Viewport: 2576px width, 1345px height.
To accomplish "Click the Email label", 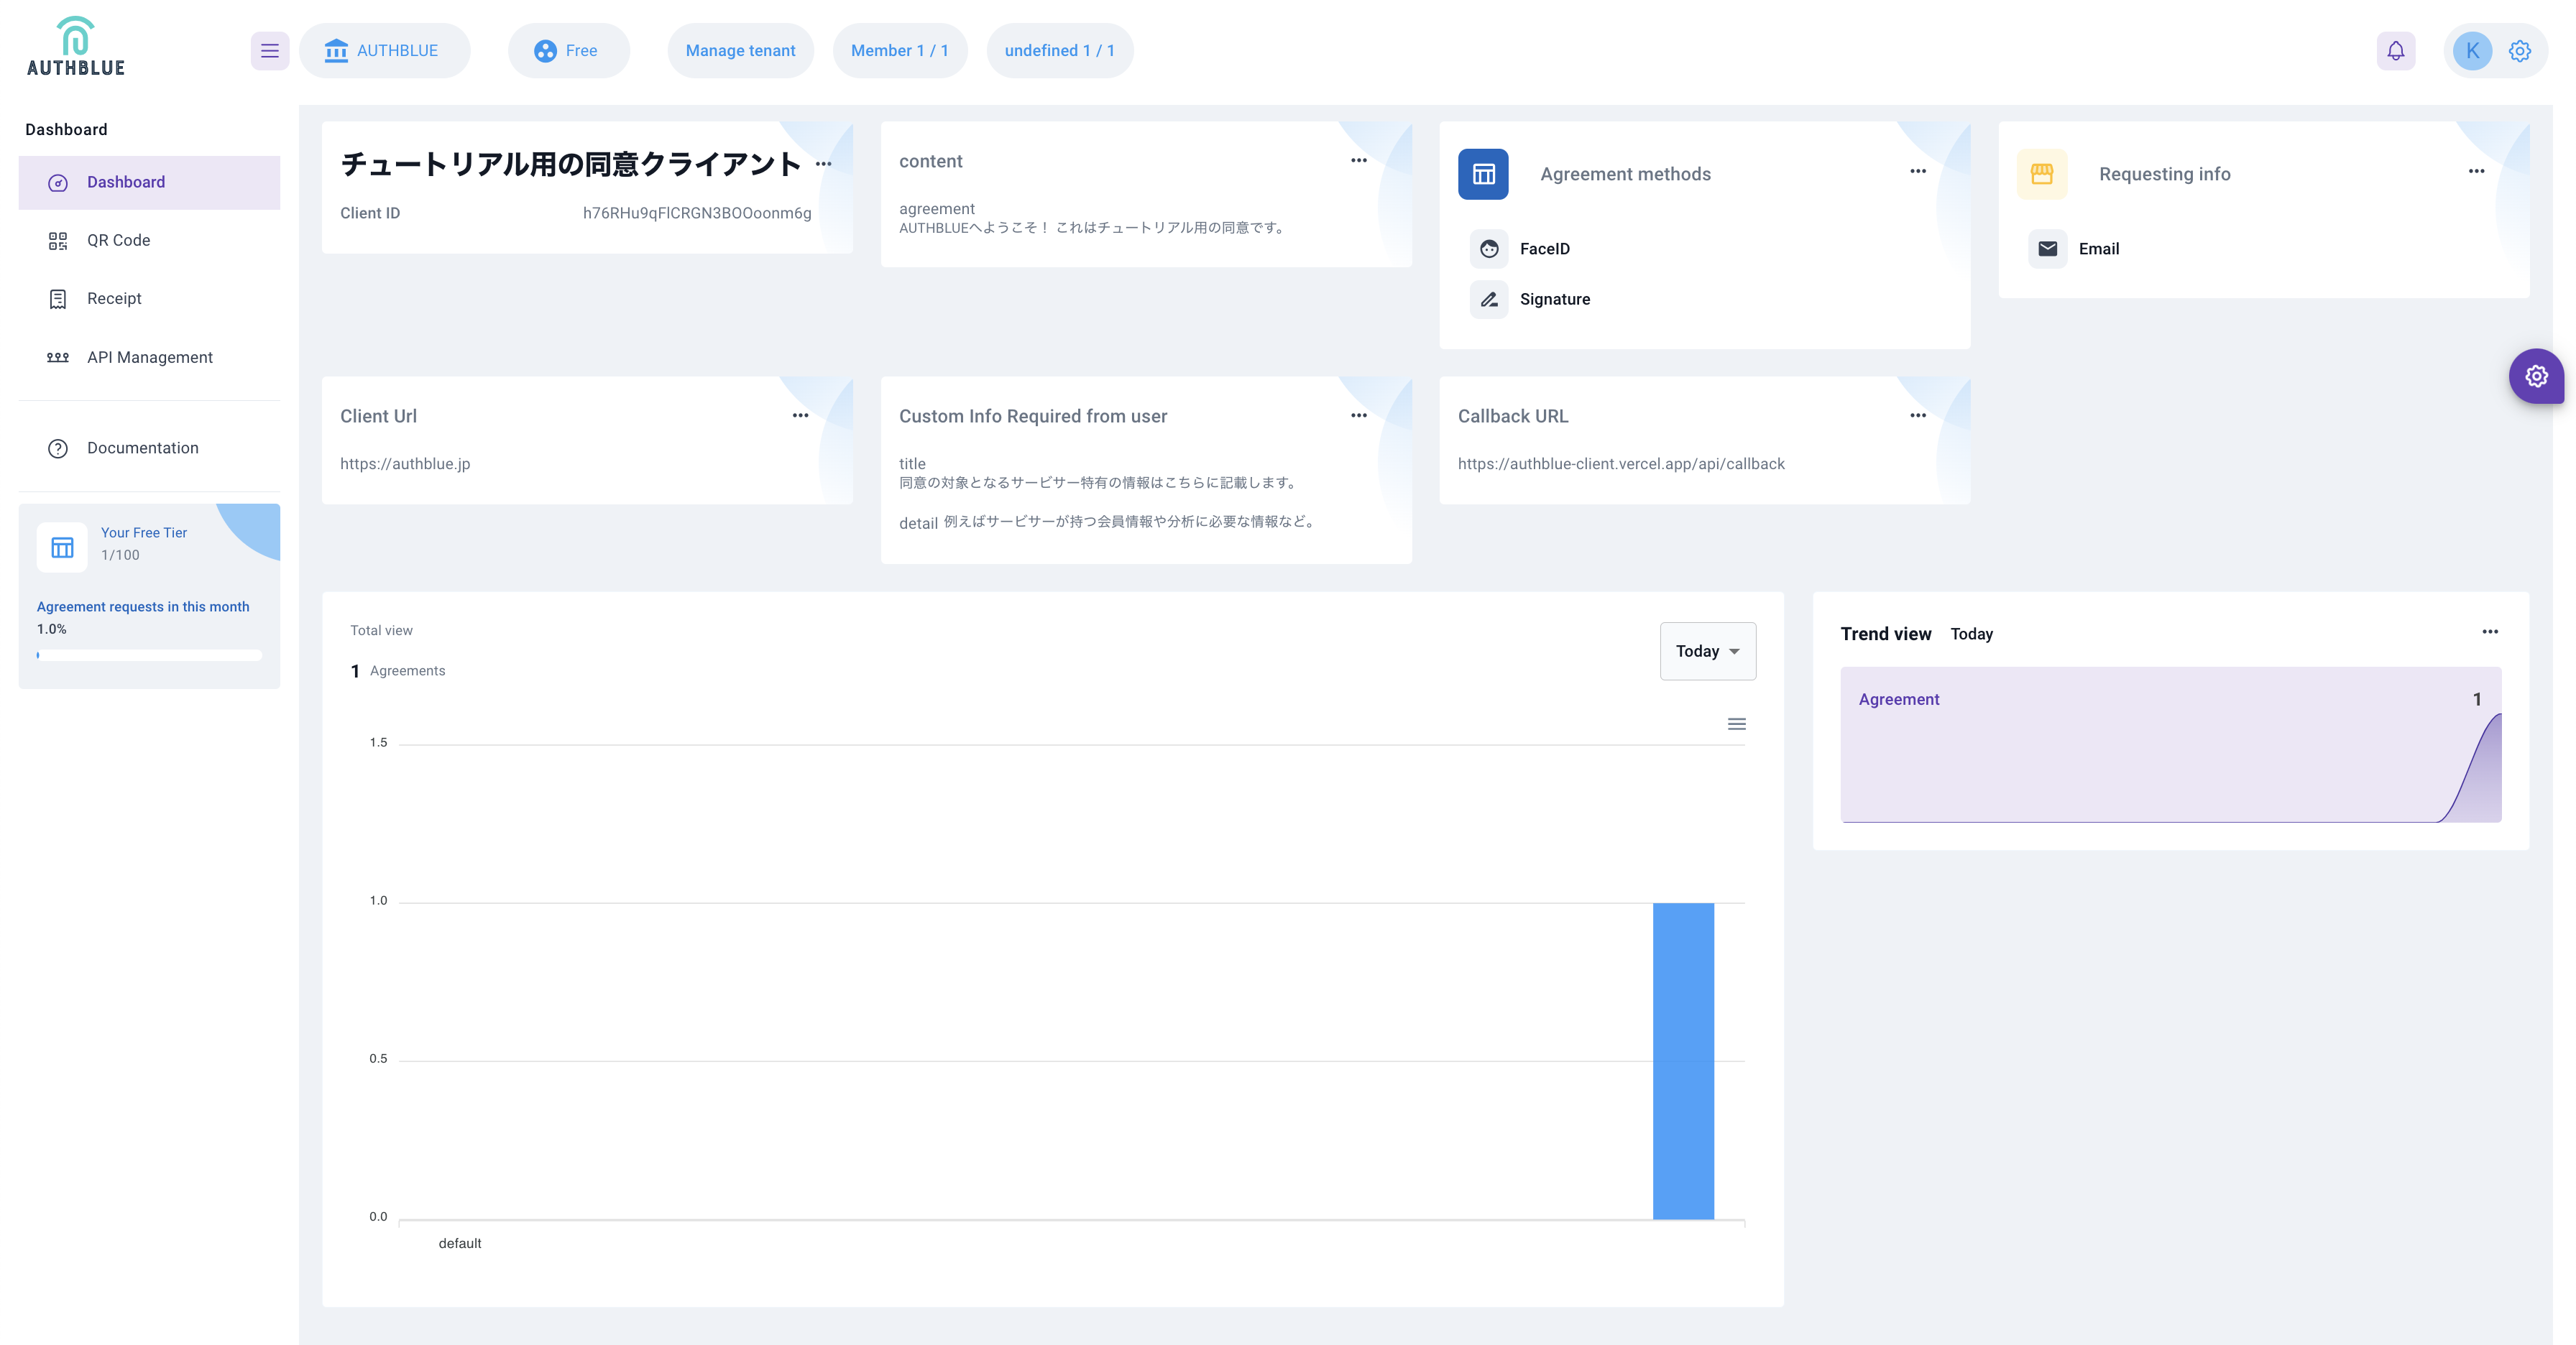I will click(x=2098, y=249).
